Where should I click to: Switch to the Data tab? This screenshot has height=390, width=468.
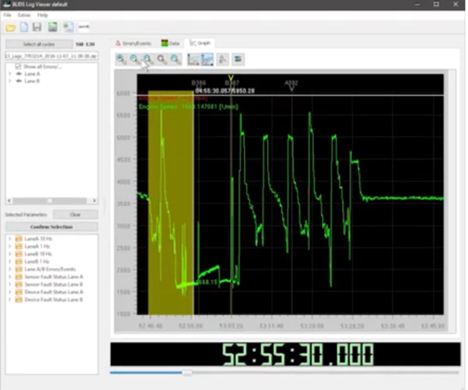tap(171, 43)
